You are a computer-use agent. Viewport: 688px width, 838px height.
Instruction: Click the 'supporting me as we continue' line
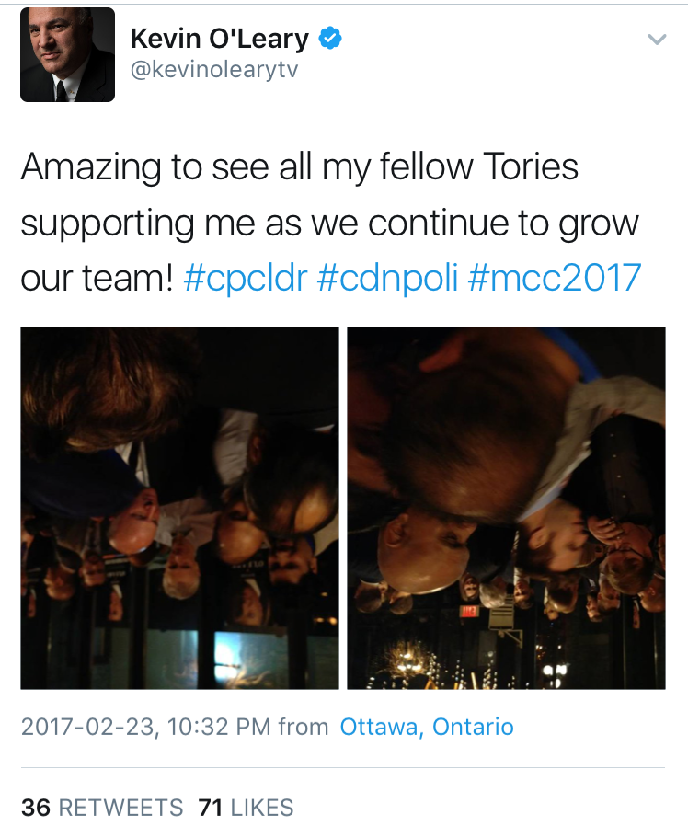tap(330, 224)
